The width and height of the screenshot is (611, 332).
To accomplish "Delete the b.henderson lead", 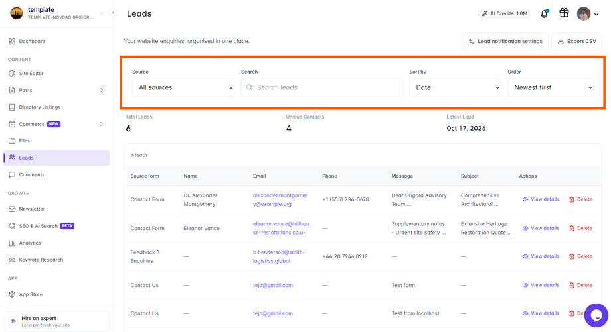I will click(x=580, y=256).
